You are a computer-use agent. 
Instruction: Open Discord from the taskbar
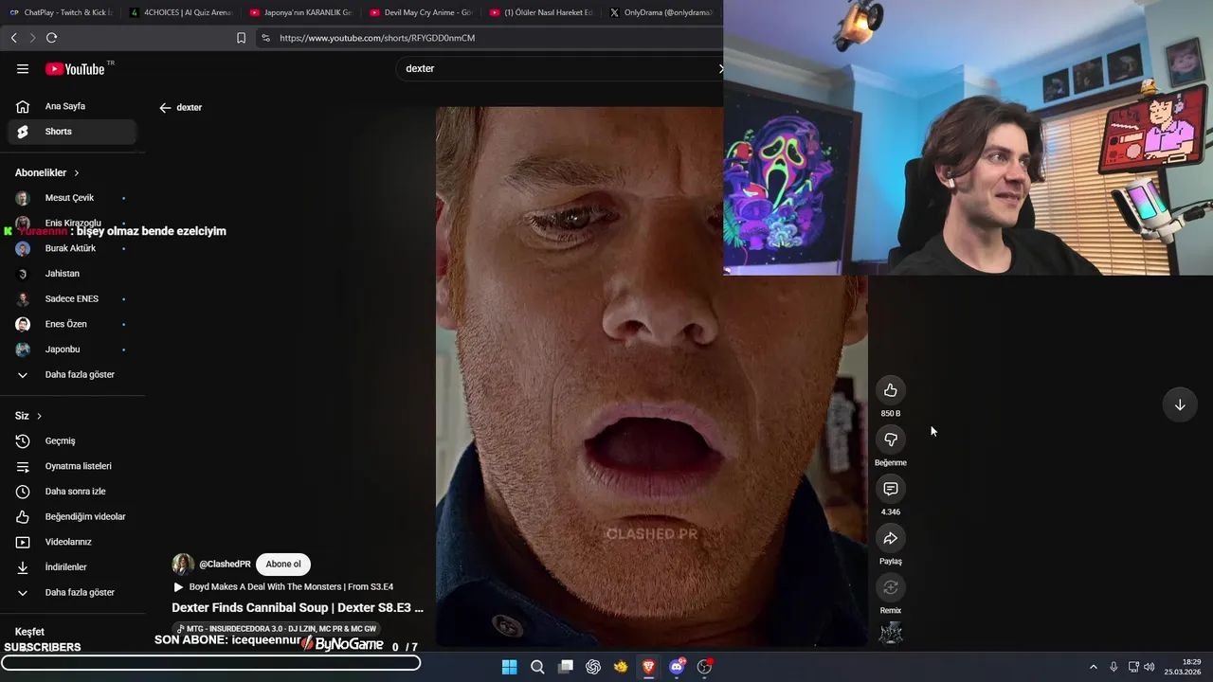click(677, 667)
